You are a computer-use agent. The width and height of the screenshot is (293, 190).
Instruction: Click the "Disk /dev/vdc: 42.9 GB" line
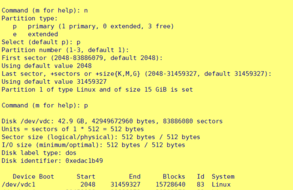[112, 121]
